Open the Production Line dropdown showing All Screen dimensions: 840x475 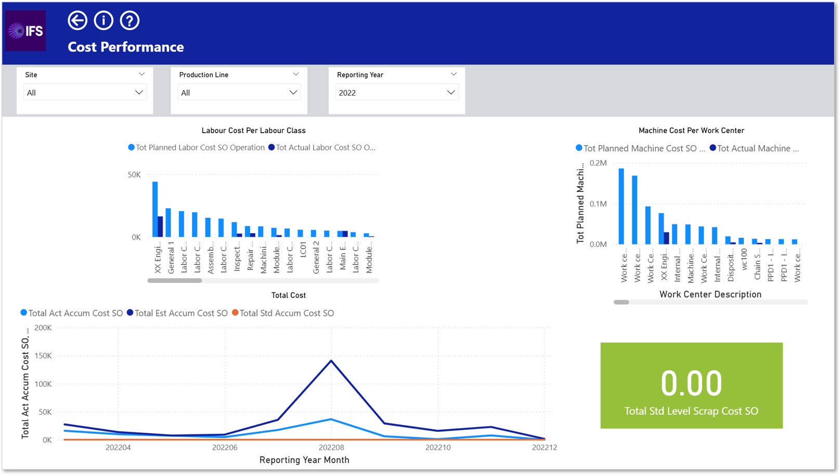tap(239, 93)
